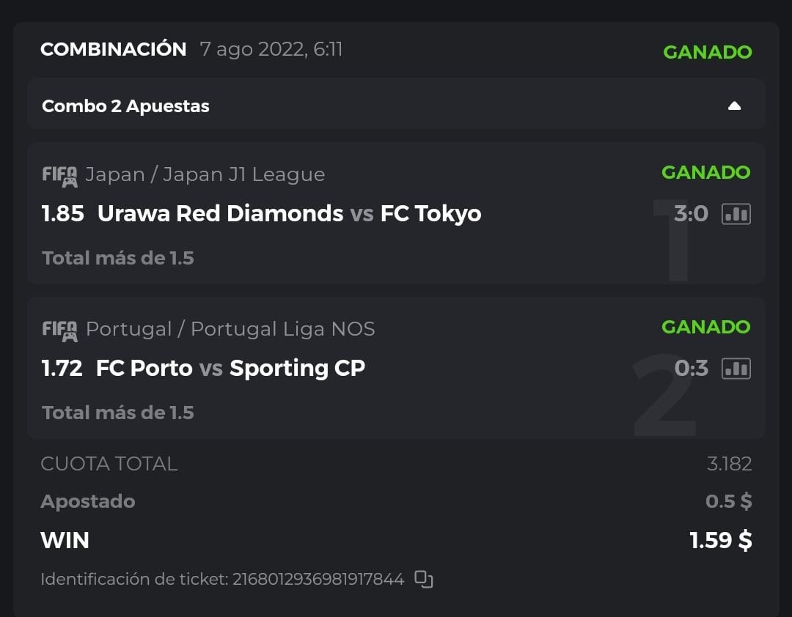Click the ticket ID number text
Screen dimensions: 792x617
pos(318,580)
